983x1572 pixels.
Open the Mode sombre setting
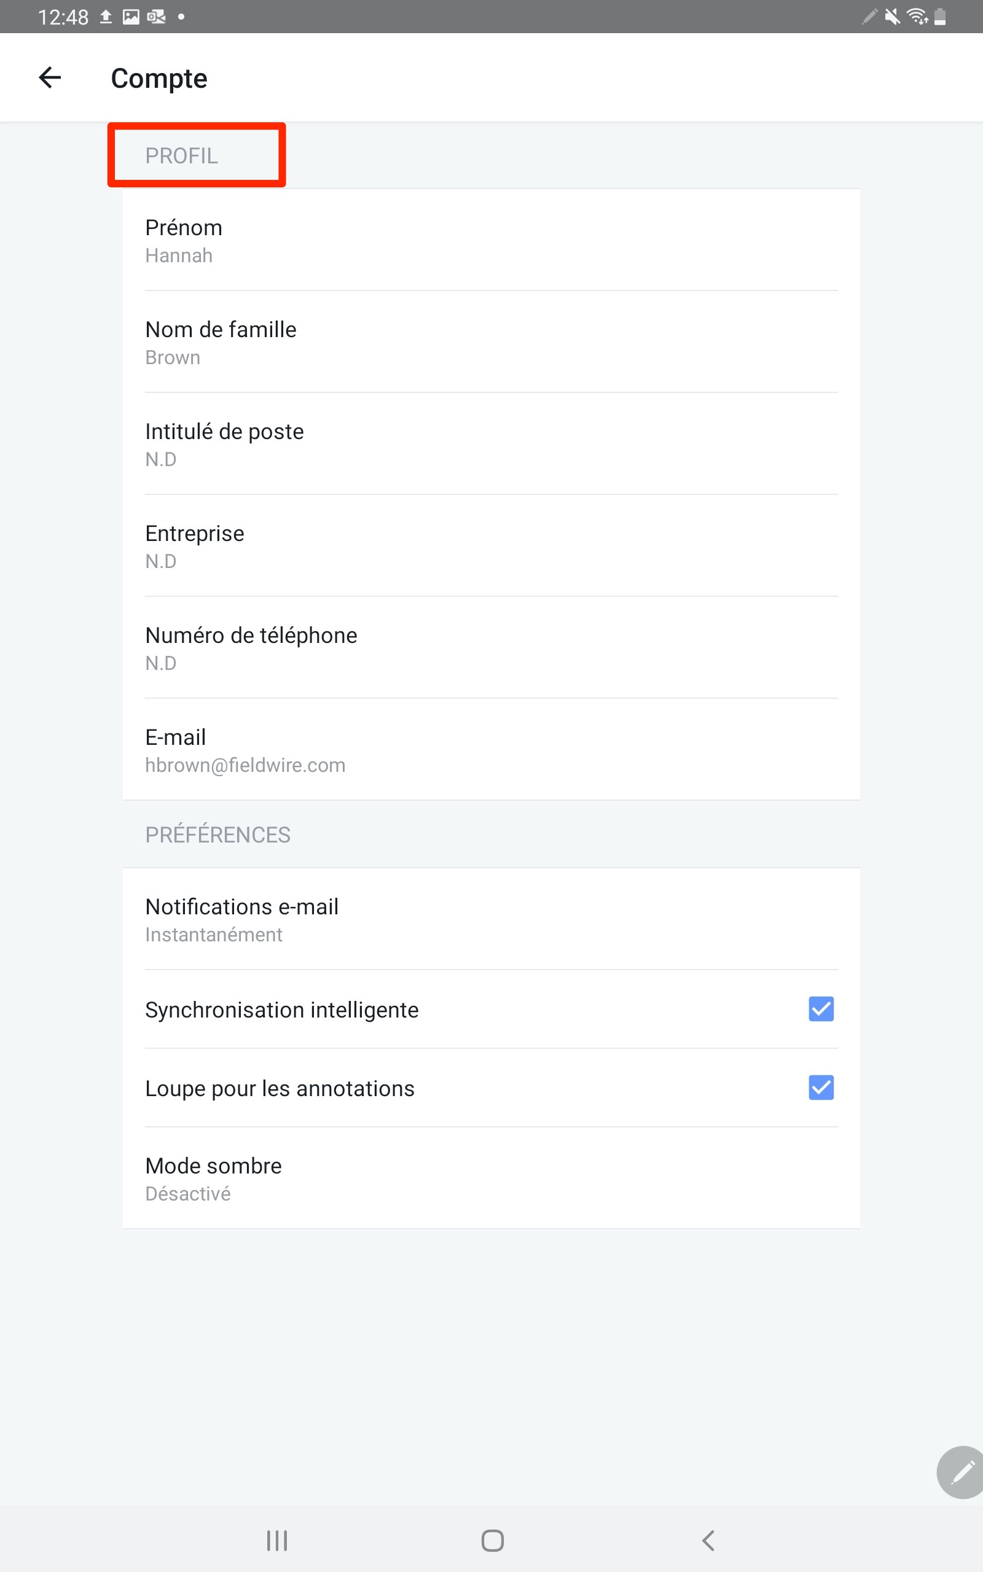point(491,1178)
